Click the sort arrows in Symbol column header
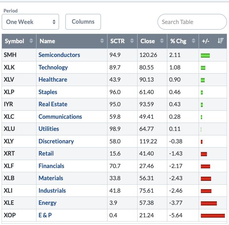 31,41
